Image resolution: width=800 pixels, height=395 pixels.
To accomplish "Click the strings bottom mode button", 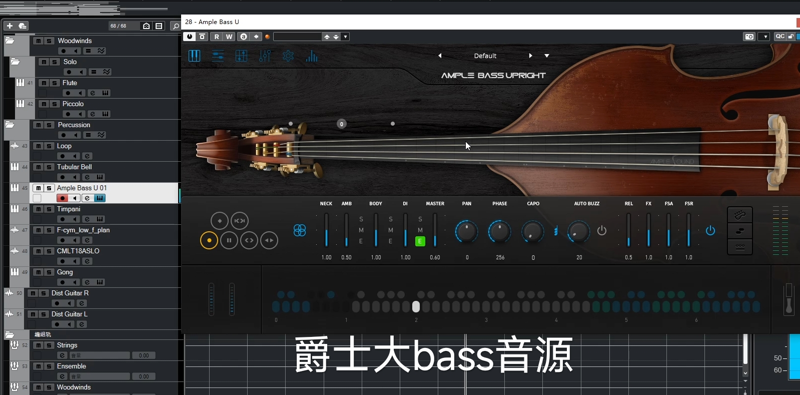I will 740,246.
